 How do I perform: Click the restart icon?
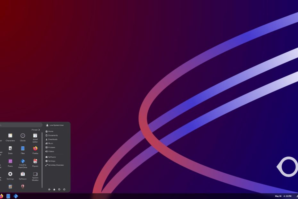pos(59,189)
